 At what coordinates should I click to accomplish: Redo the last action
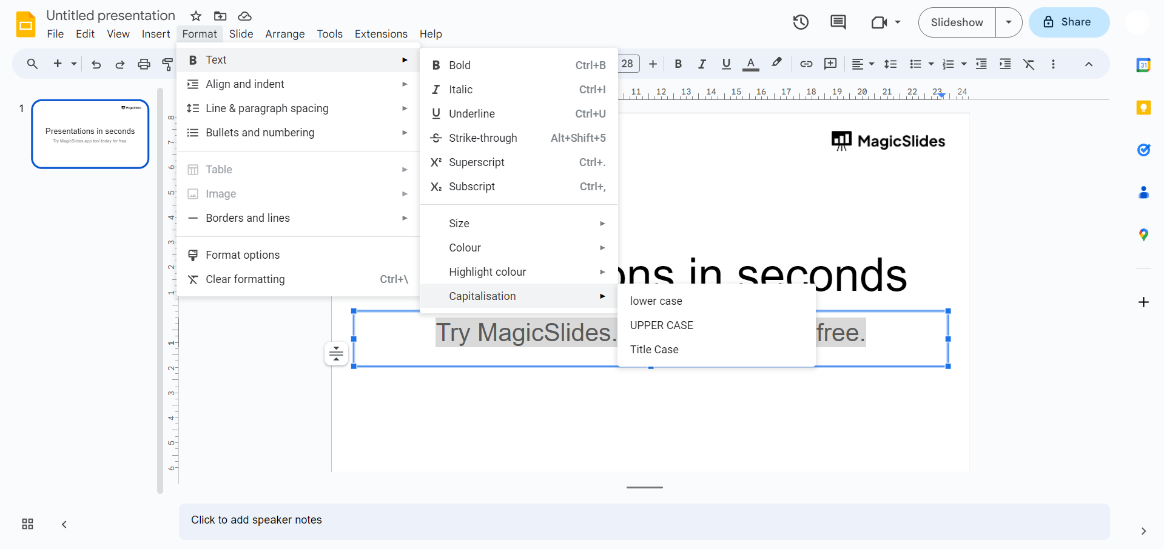pos(120,64)
